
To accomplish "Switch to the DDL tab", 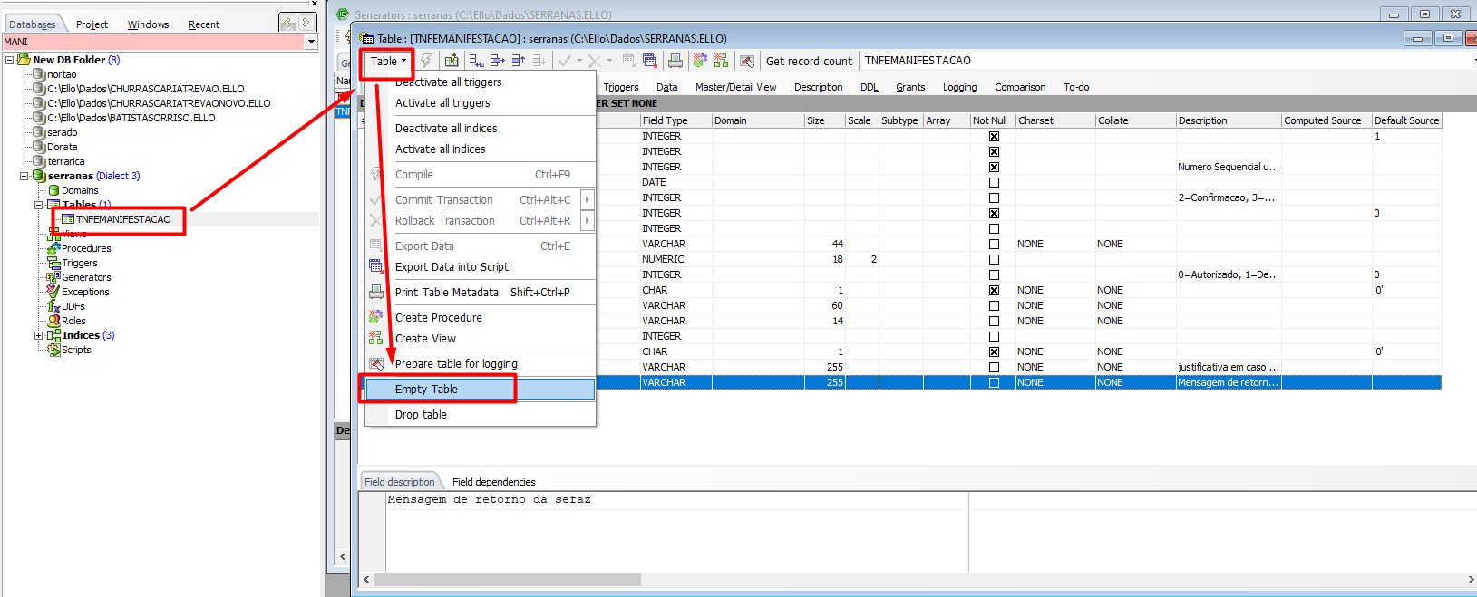I will [x=869, y=87].
